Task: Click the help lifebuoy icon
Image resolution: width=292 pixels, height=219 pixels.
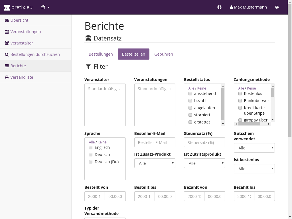Action: [x=219, y=7]
